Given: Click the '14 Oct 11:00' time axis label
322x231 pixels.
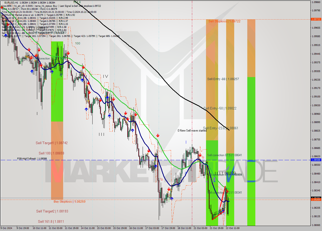Looking at the screenshot, I should (88, 228).
